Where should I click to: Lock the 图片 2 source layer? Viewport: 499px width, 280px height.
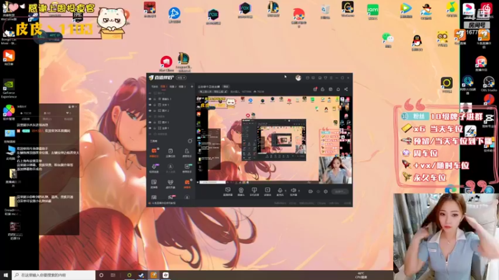(x=155, y=111)
